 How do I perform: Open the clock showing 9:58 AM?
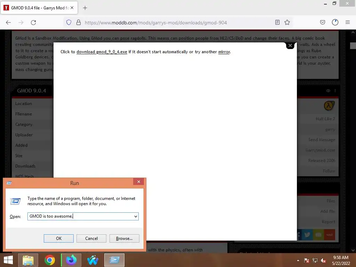pos(341,260)
